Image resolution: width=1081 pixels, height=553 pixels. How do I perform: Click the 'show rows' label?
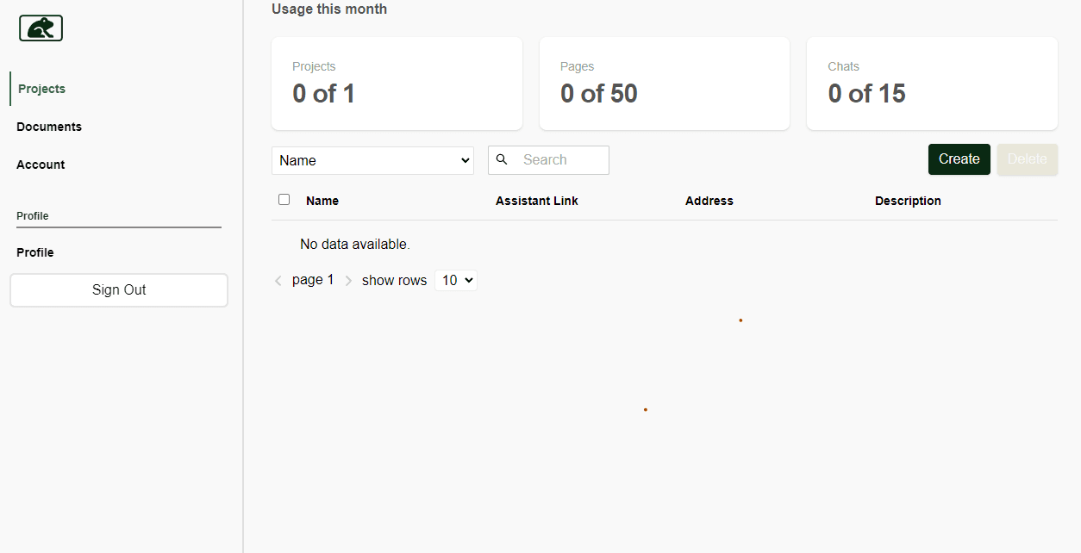[x=395, y=281]
